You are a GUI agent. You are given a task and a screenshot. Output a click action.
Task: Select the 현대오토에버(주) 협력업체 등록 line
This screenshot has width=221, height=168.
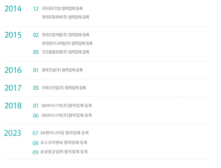[66, 17]
